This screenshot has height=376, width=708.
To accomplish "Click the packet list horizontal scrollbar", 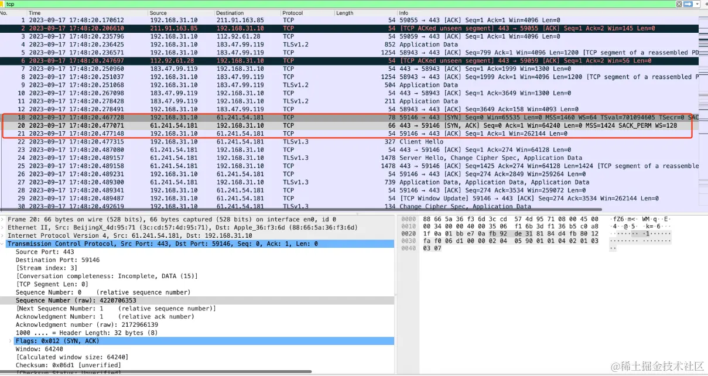I will point(302,210).
